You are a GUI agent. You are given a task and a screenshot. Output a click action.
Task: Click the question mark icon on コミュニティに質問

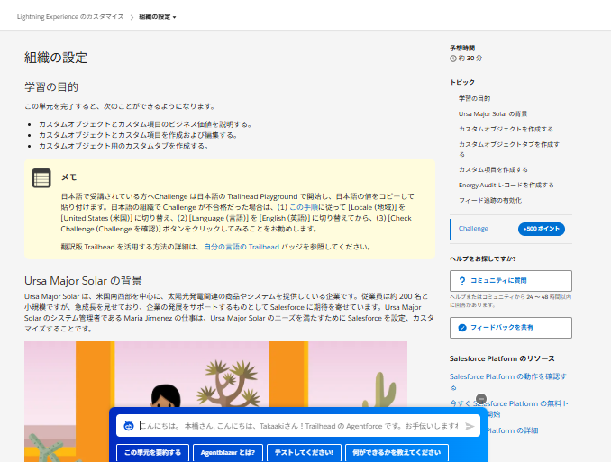click(462, 280)
